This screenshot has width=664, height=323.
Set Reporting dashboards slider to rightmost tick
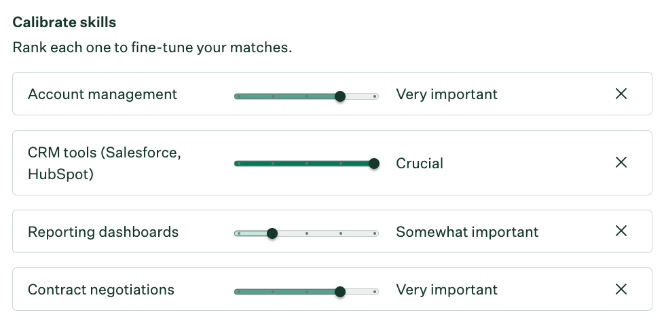(374, 233)
